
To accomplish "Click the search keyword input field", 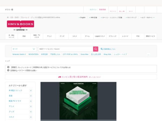I will click(66, 49).
